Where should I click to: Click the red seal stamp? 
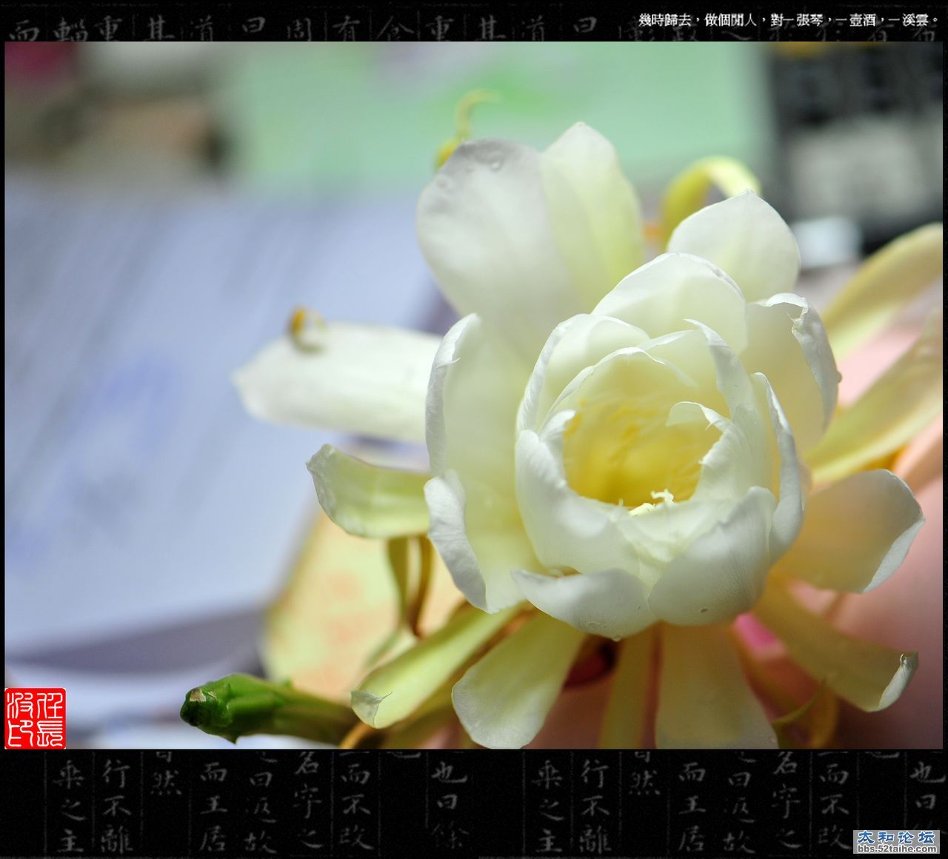pos(35,718)
